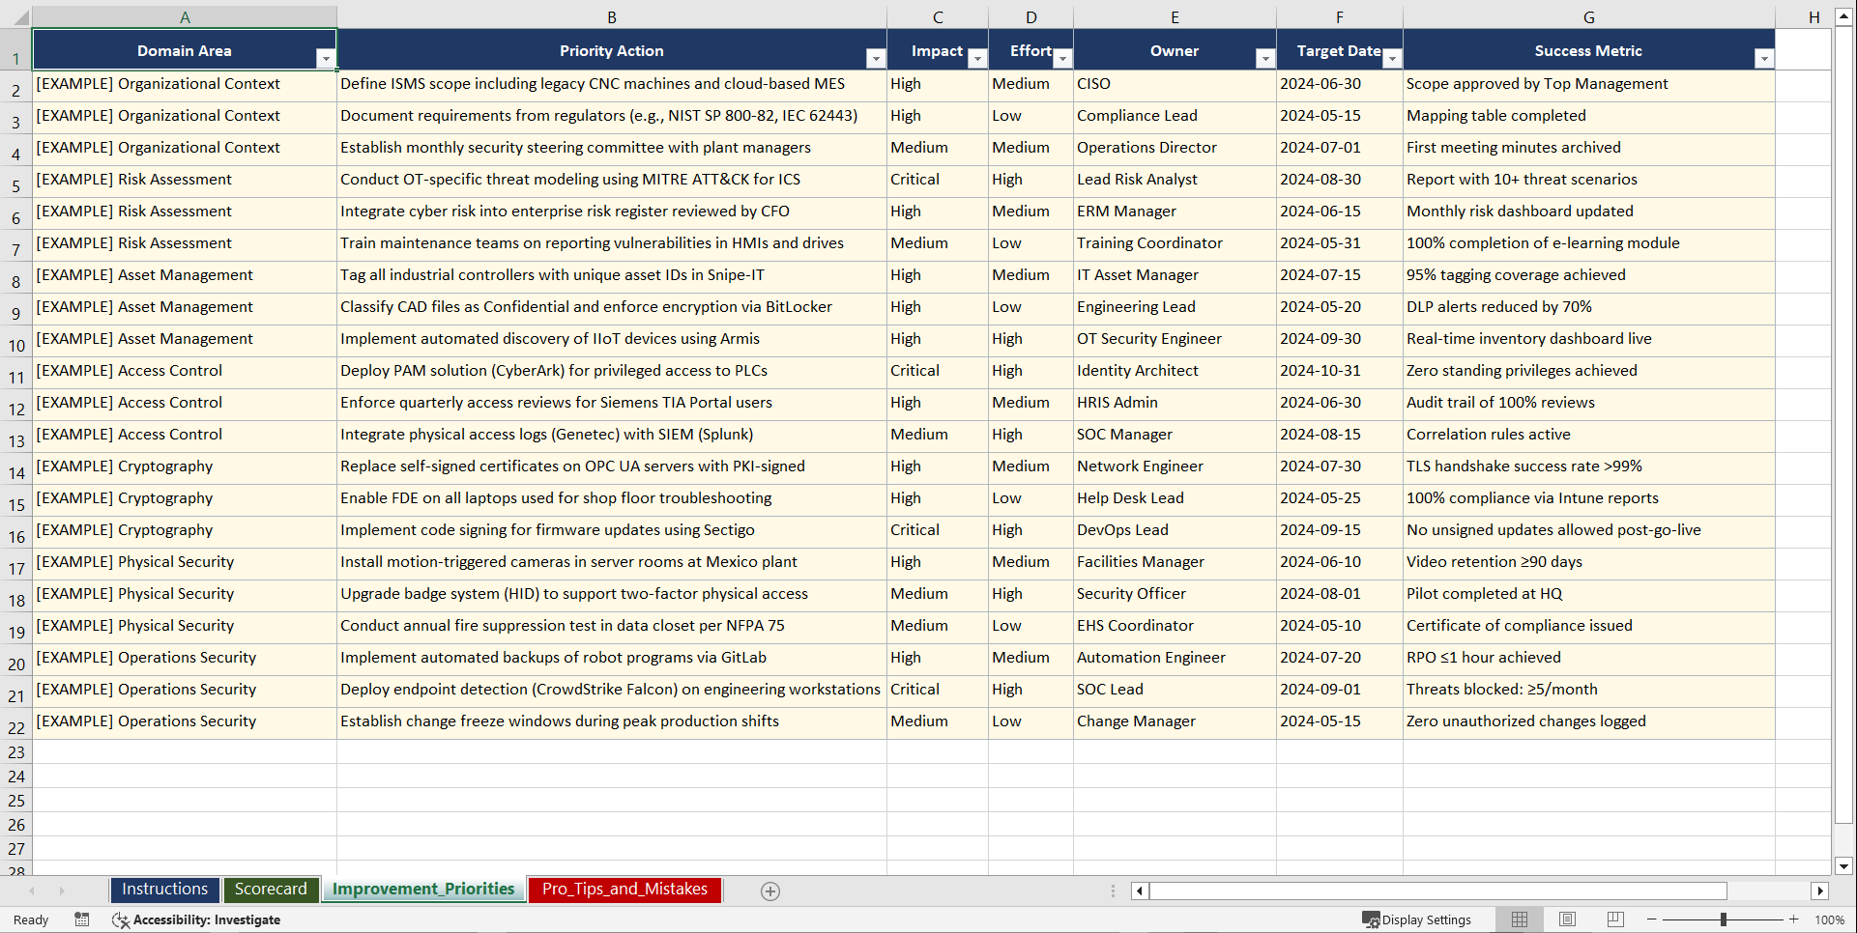The height and width of the screenshot is (933, 1857).
Task: Click Zoom In on the status bar
Action: [x=1793, y=919]
